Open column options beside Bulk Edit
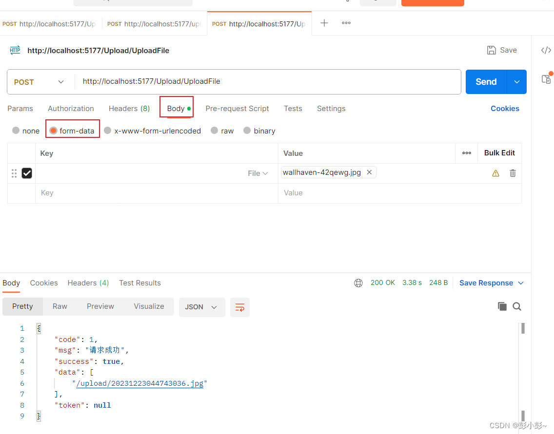This screenshot has width=554, height=434. coord(466,153)
